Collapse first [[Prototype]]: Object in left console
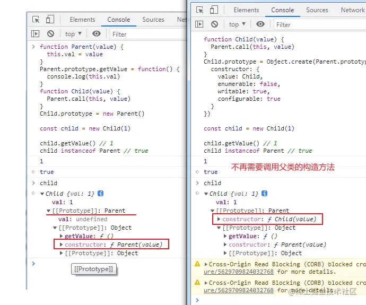366x305 pixels. [x=55, y=228]
